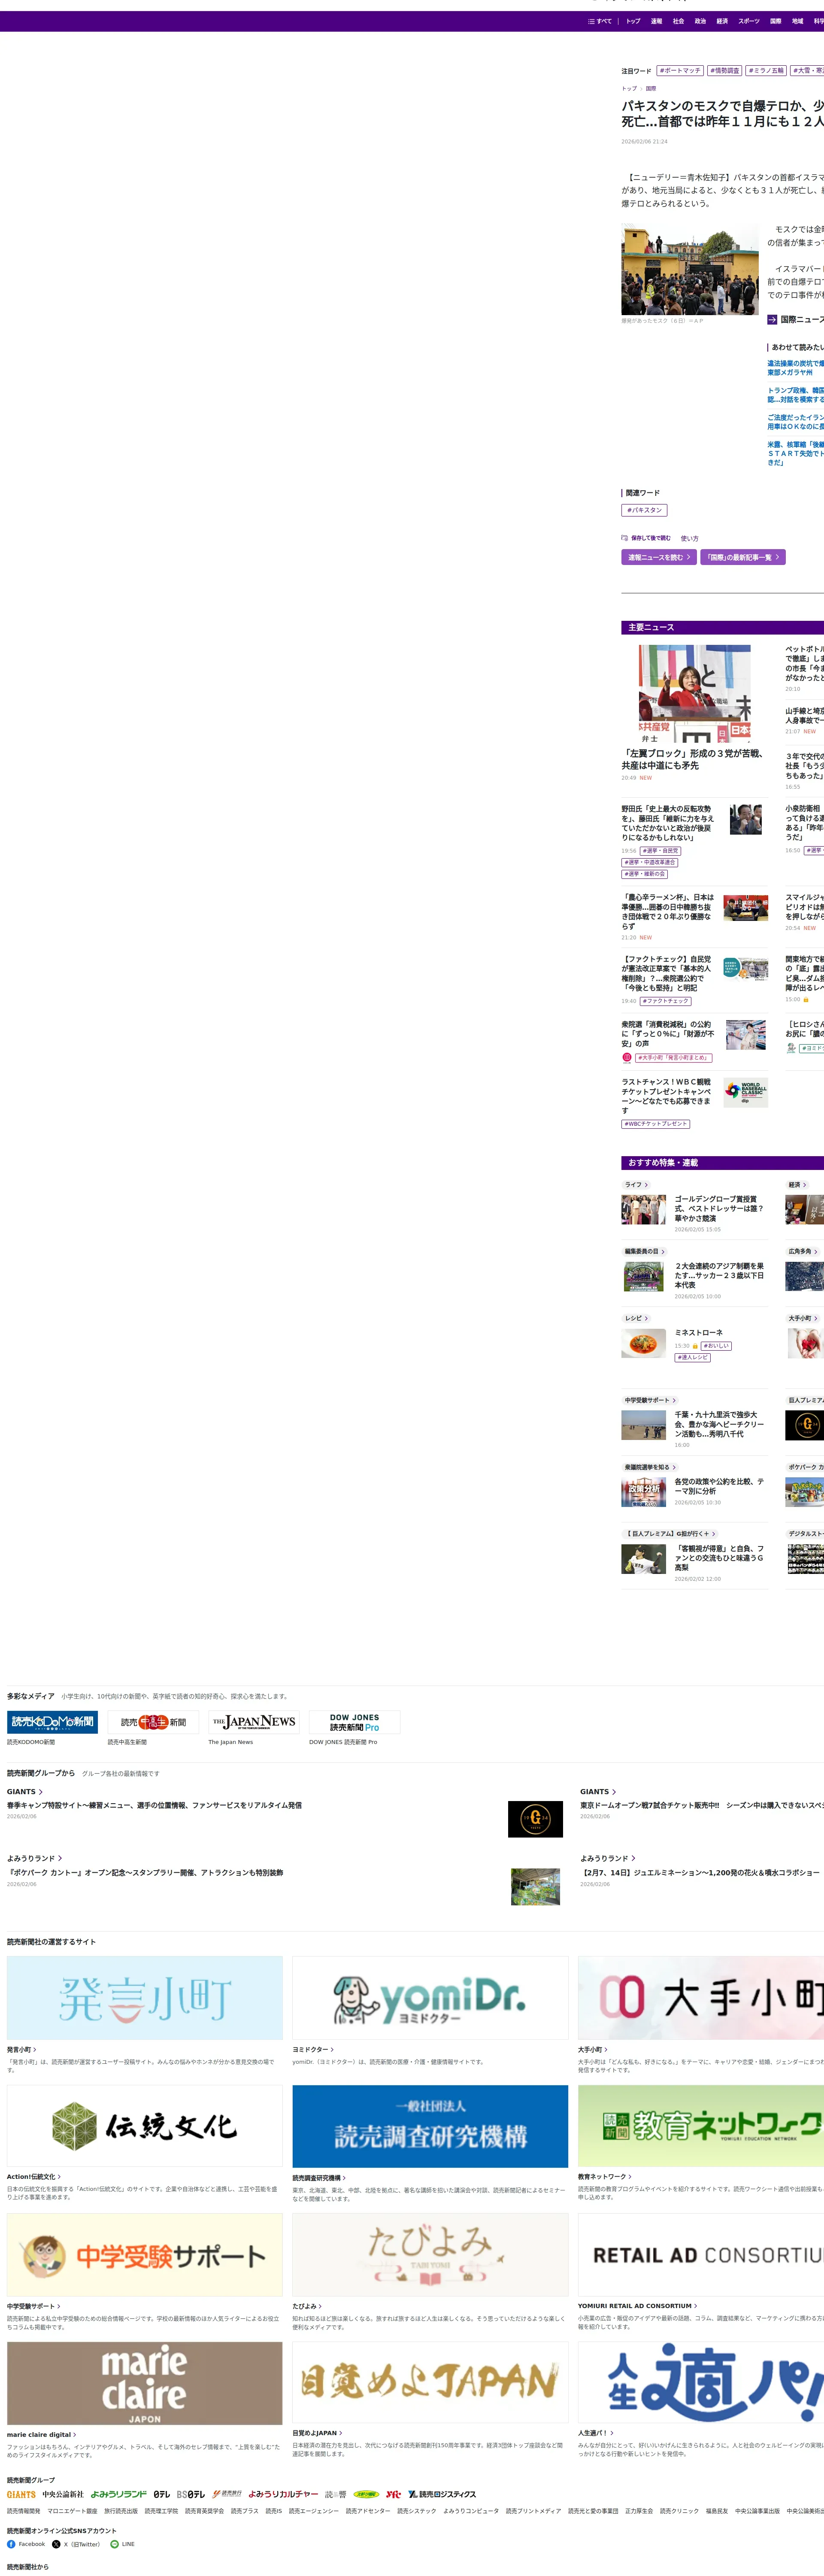Screen dimensions: 824x2576
Task: Select 速報 in the navigation bar
Action: pos(656,21)
